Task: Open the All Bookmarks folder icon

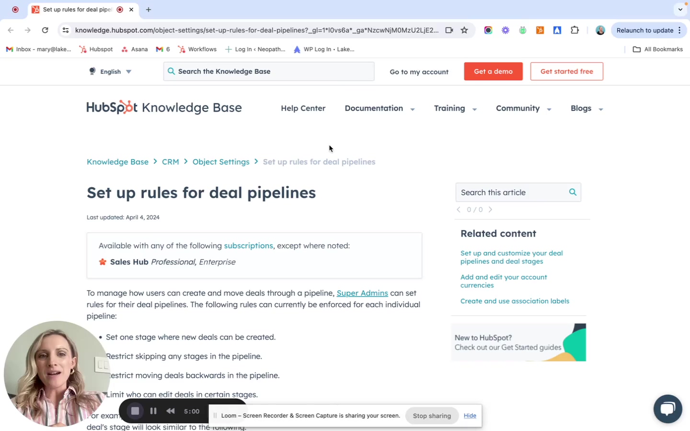Action: (x=636, y=49)
